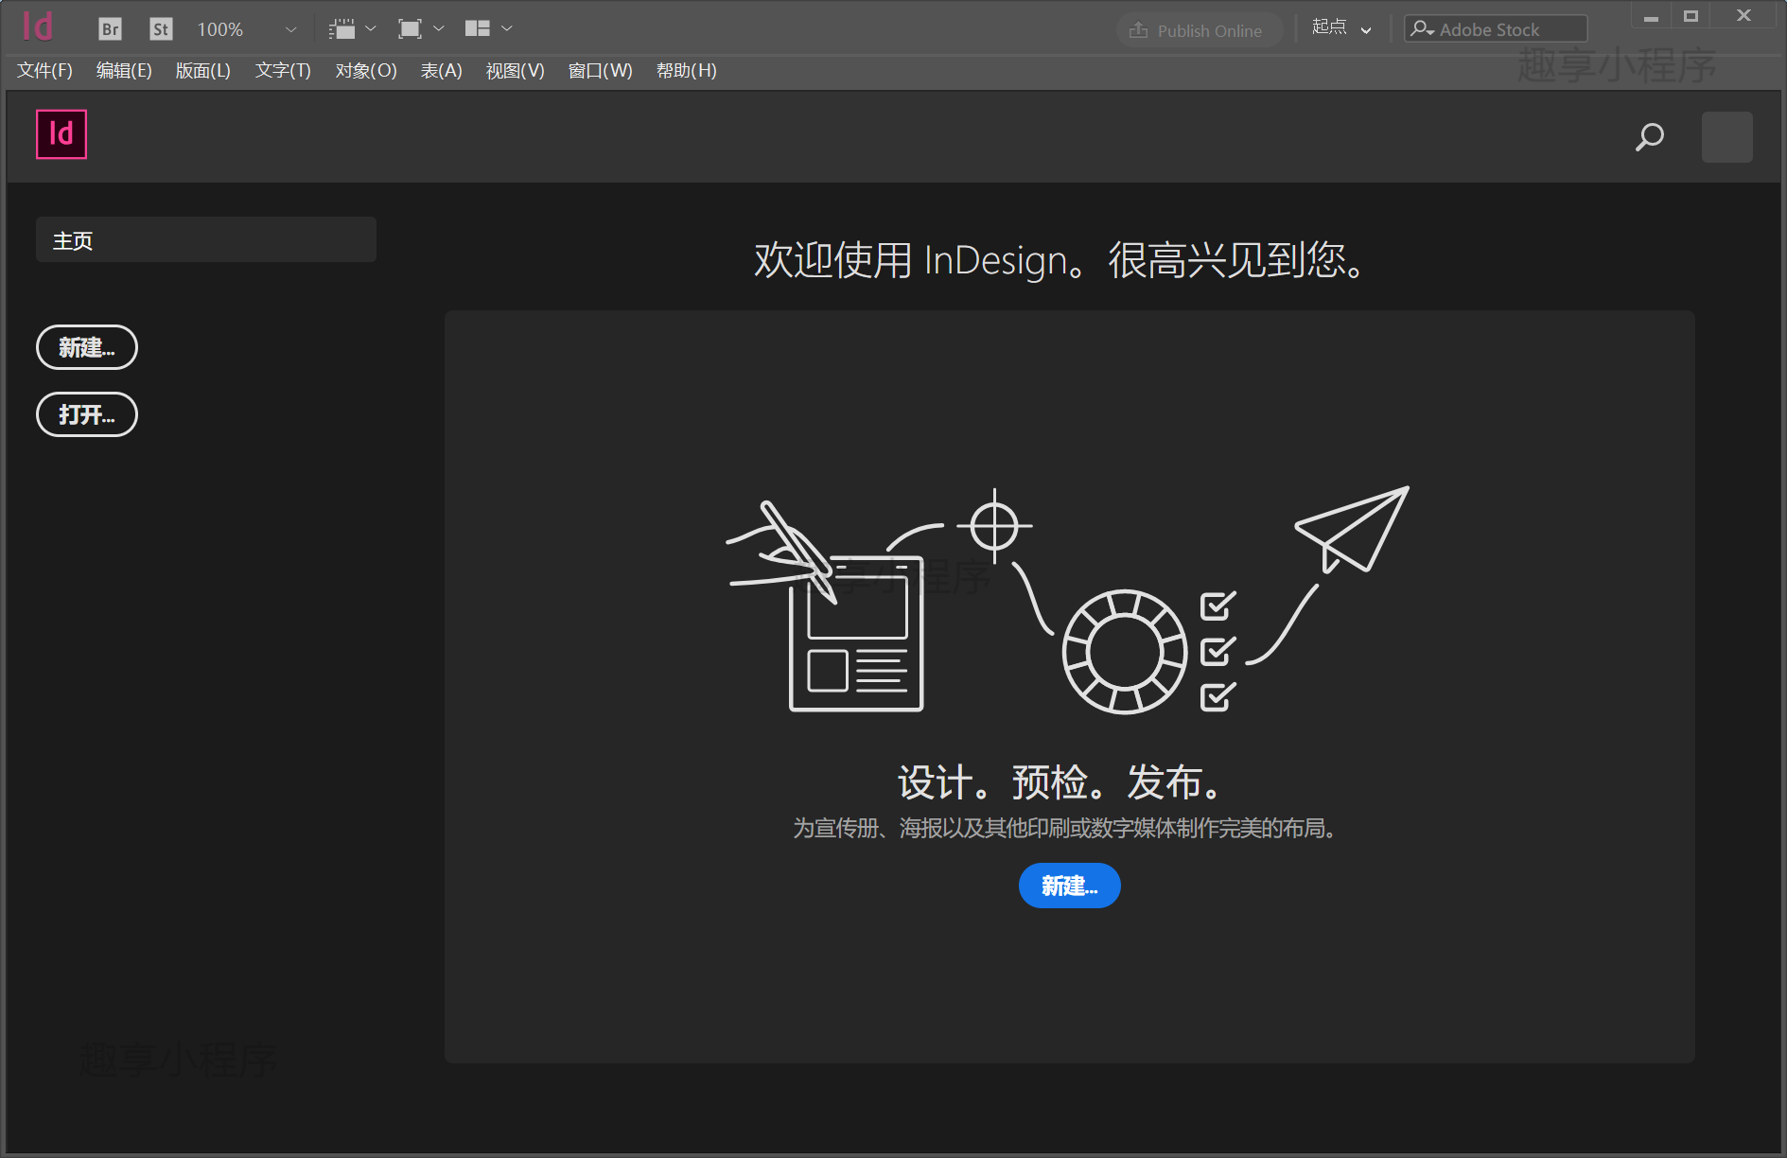Click the Adobe Stock search field

point(1496,29)
